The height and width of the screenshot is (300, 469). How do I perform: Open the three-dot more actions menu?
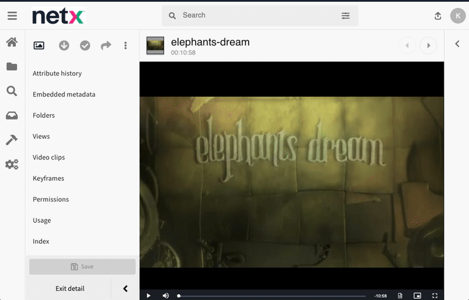coord(125,46)
